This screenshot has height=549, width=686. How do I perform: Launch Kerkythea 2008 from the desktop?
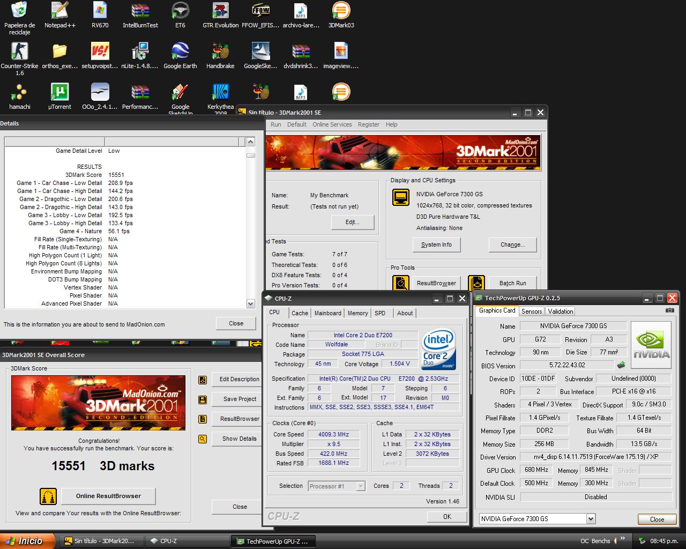coord(220,98)
